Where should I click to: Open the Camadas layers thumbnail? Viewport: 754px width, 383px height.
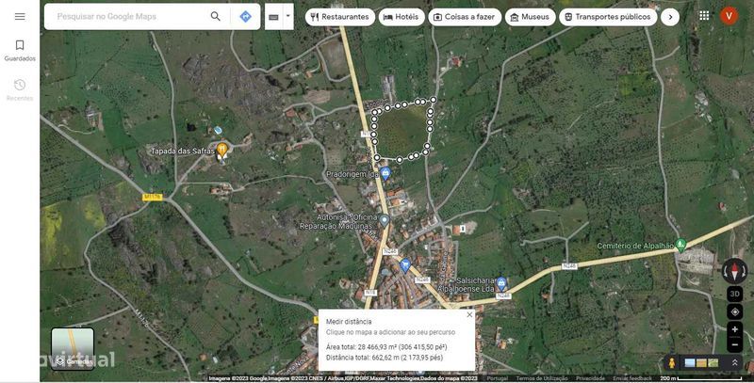[x=73, y=349]
